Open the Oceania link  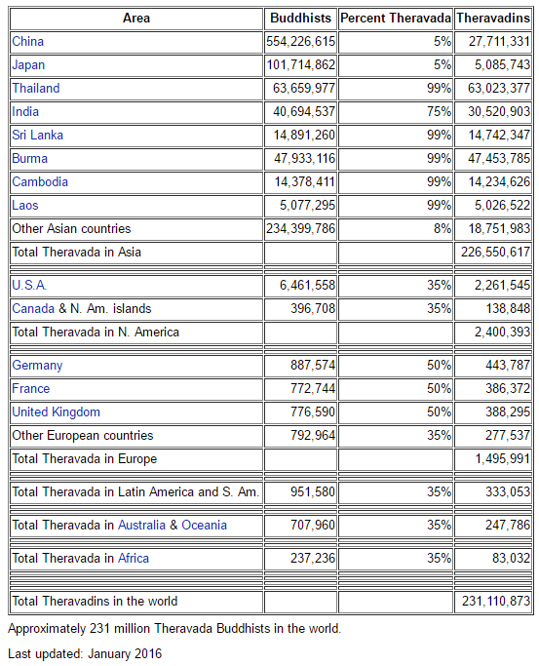[204, 525]
